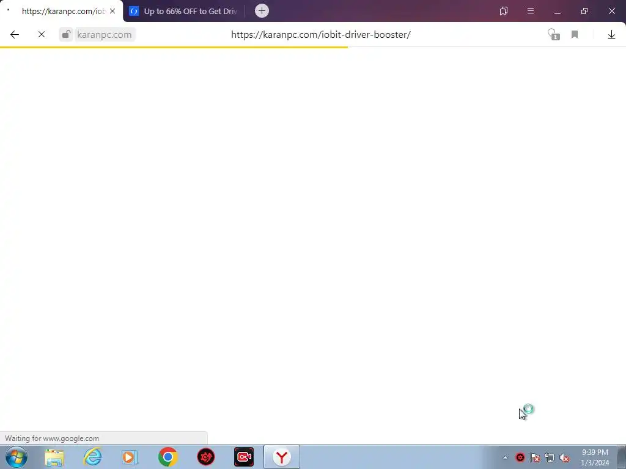
Task: Open site connection lock icon info
Action: click(x=66, y=35)
